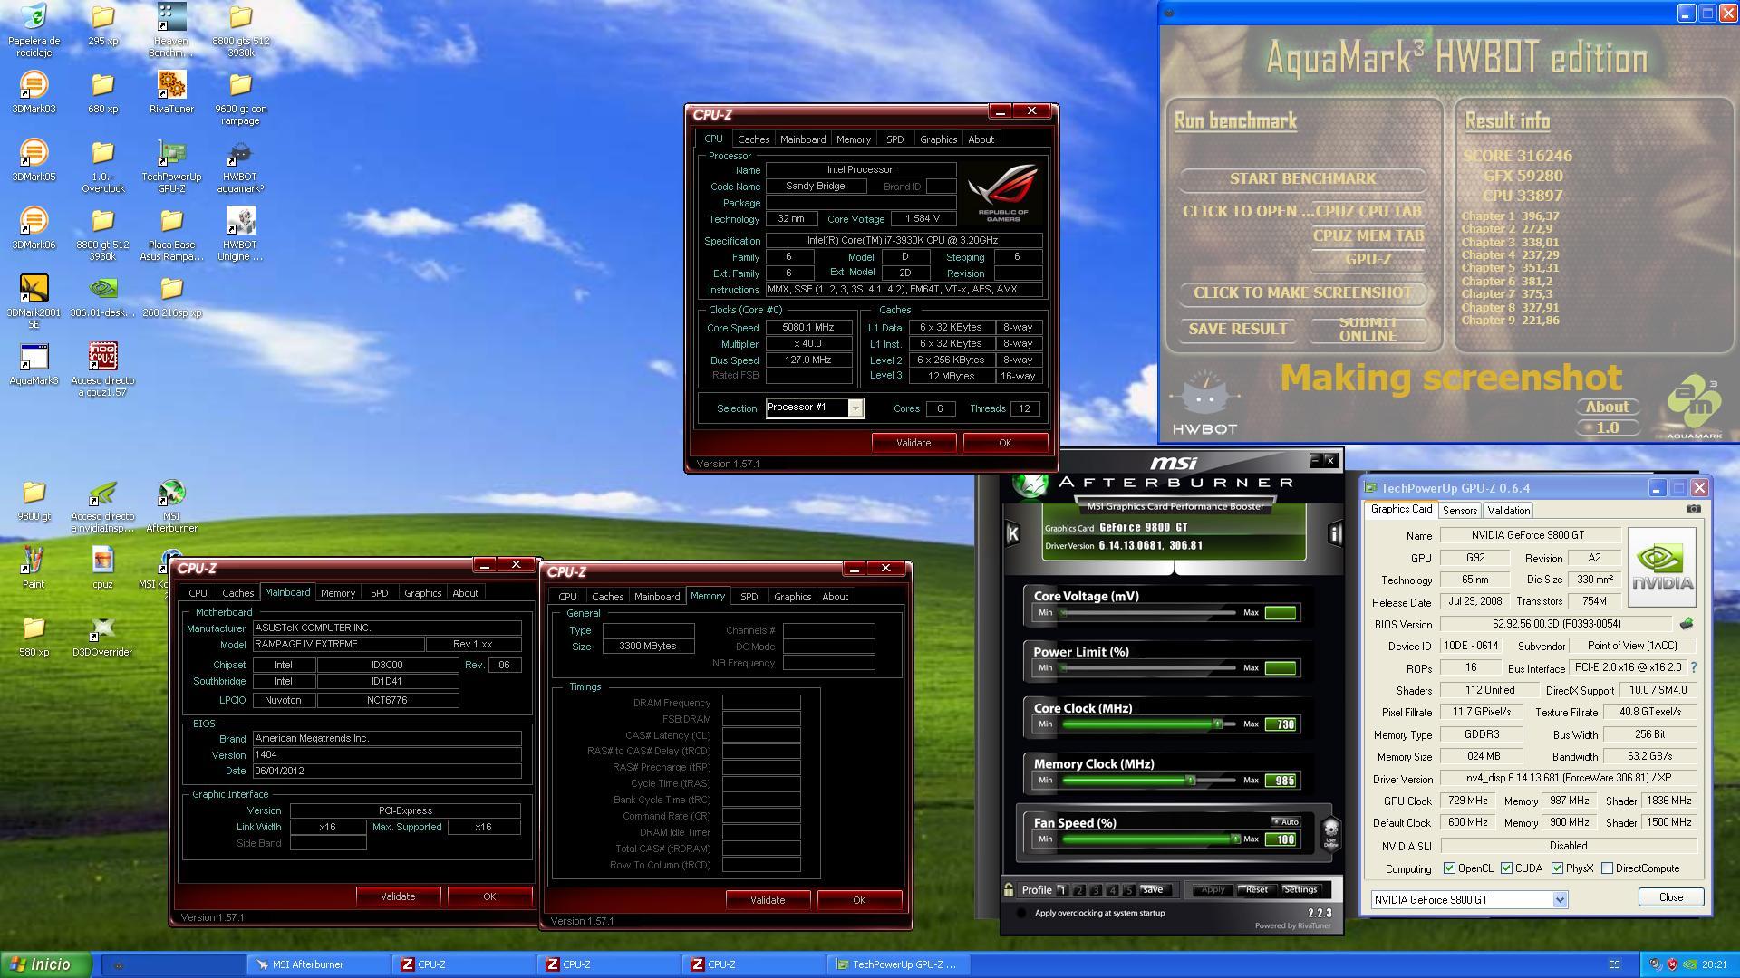Click the Afterburner Reset button
This screenshot has height=978, width=1740.
1256,889
